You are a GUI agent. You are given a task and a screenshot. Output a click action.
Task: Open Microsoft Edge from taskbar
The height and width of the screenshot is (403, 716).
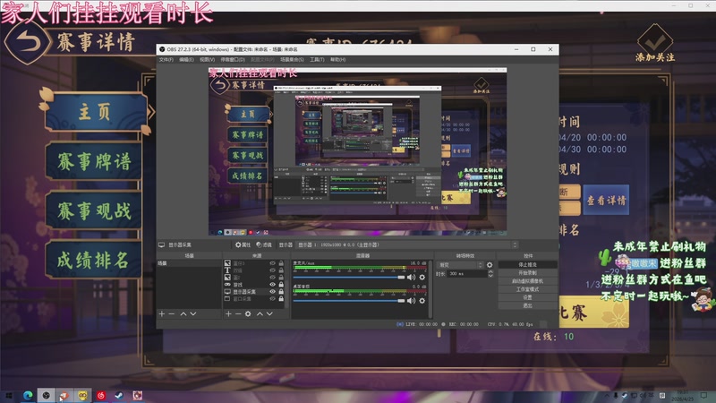(x=28, y=395)
